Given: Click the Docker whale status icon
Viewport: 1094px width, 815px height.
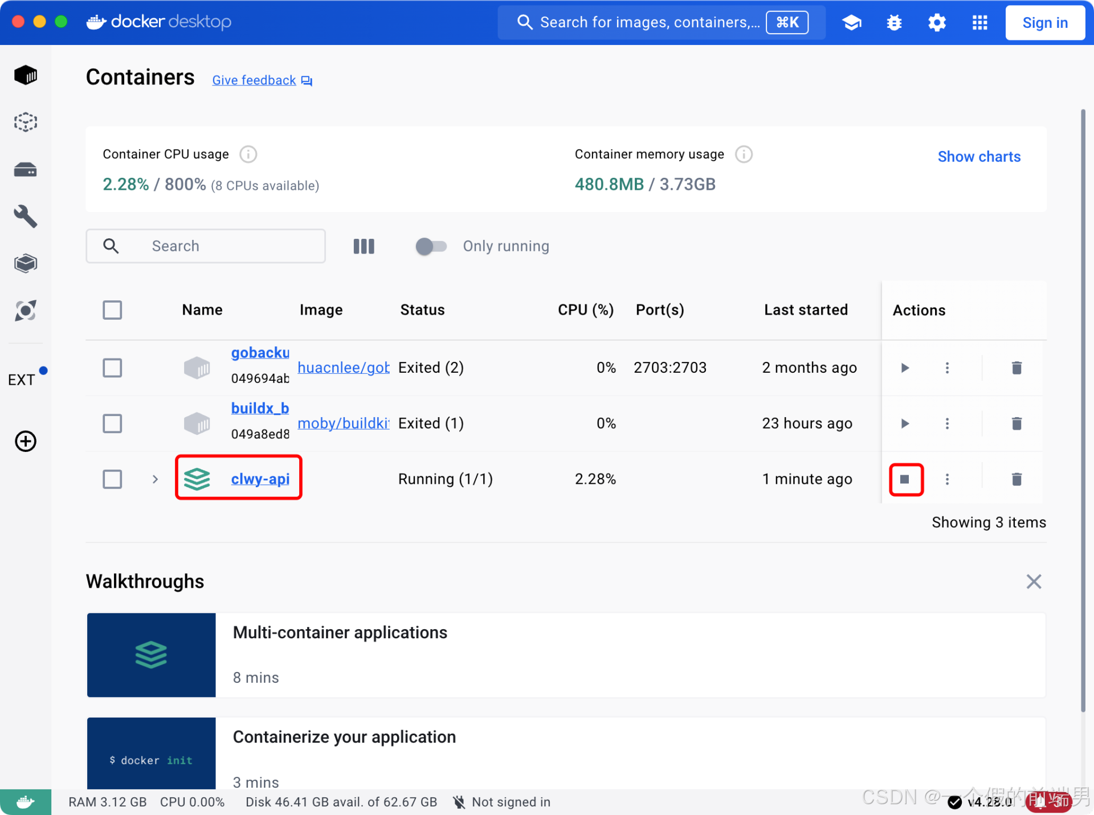Looking at the screenshot, I should [26, 802].
